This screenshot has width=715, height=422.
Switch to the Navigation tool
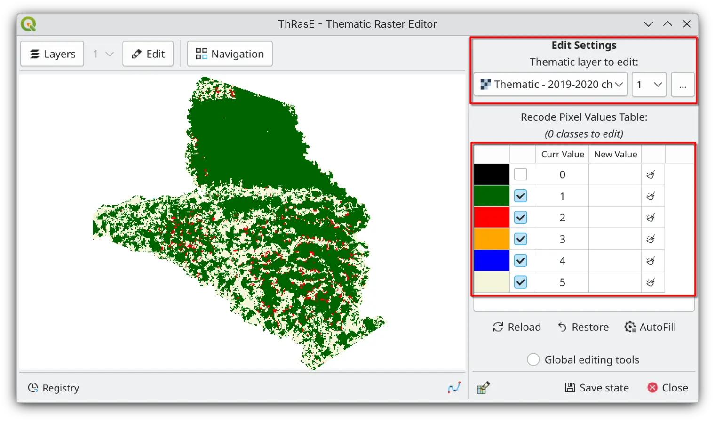point(230,54)
